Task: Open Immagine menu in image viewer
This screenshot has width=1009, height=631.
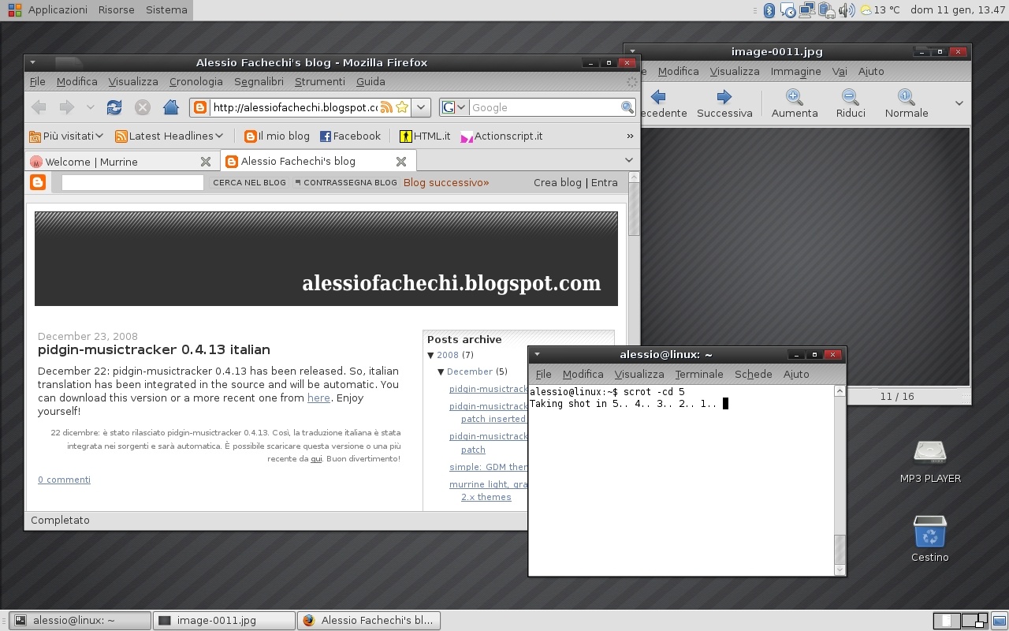Action: coord(796,71)
